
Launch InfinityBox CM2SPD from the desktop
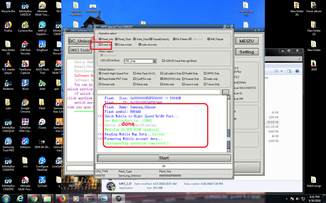click(x=8, y=183)
